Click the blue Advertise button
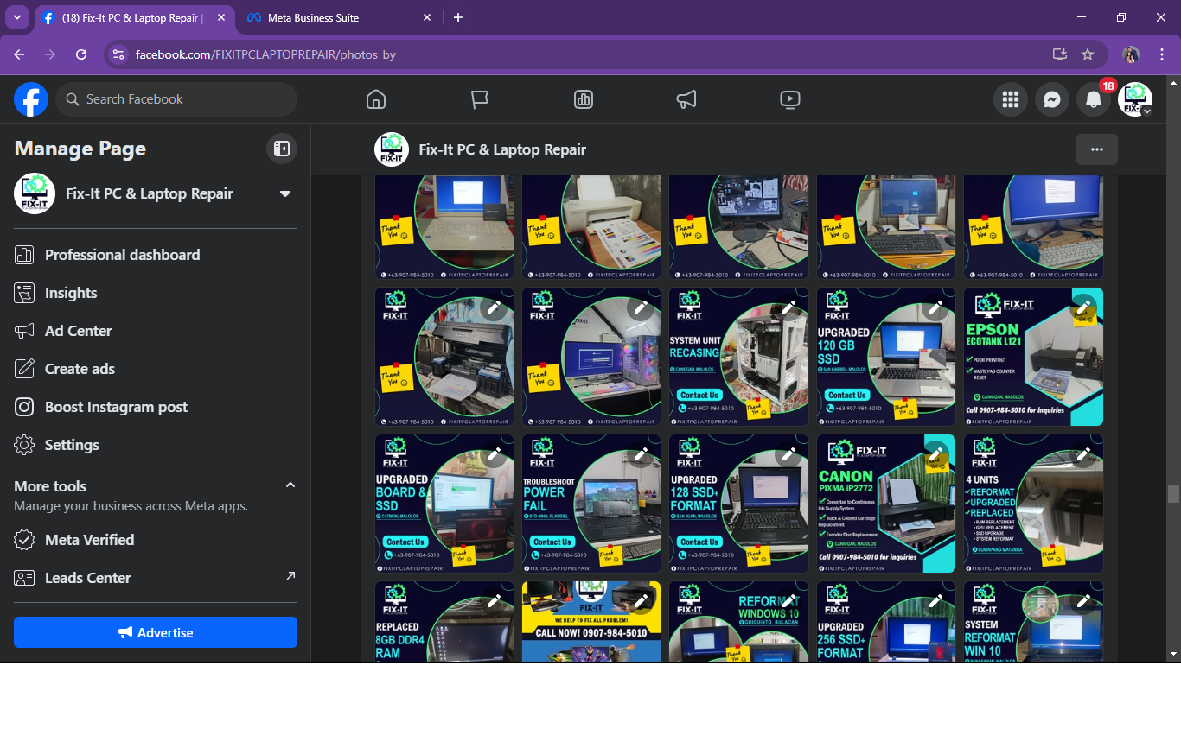Image resolution: width=1181 pixels, height=748 pixels. pyautogui.click(x=156, y=632)
